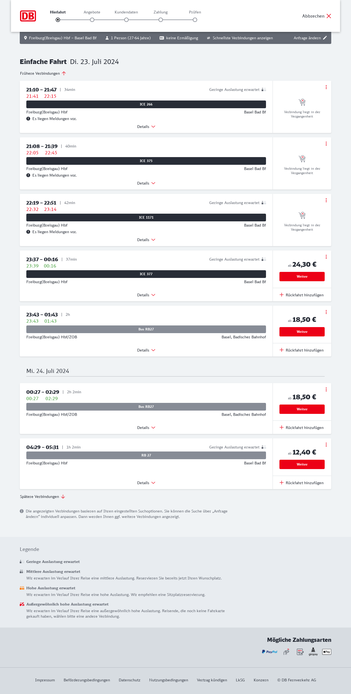Expand Details for ICE 1171 connection

pyautogui.click(x=146, y=240)
